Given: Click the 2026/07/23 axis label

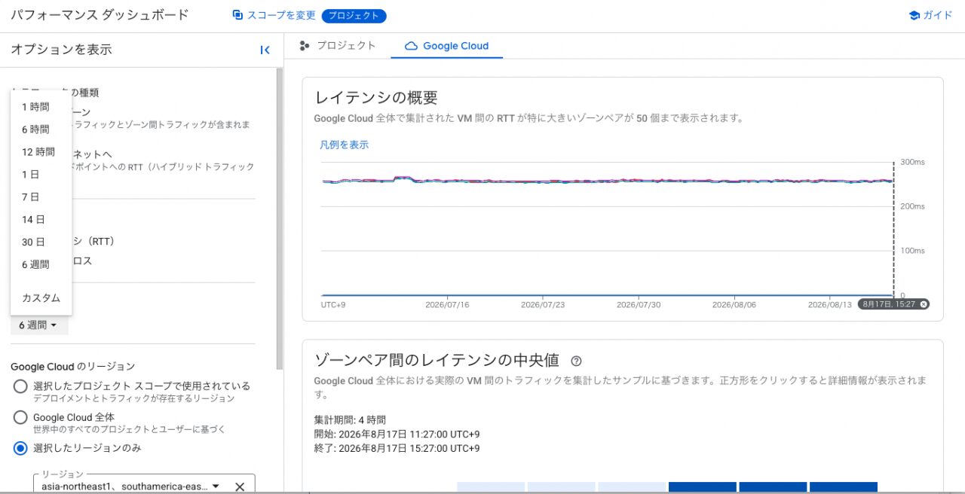Looking at the screenshot, I should (544, 305).
